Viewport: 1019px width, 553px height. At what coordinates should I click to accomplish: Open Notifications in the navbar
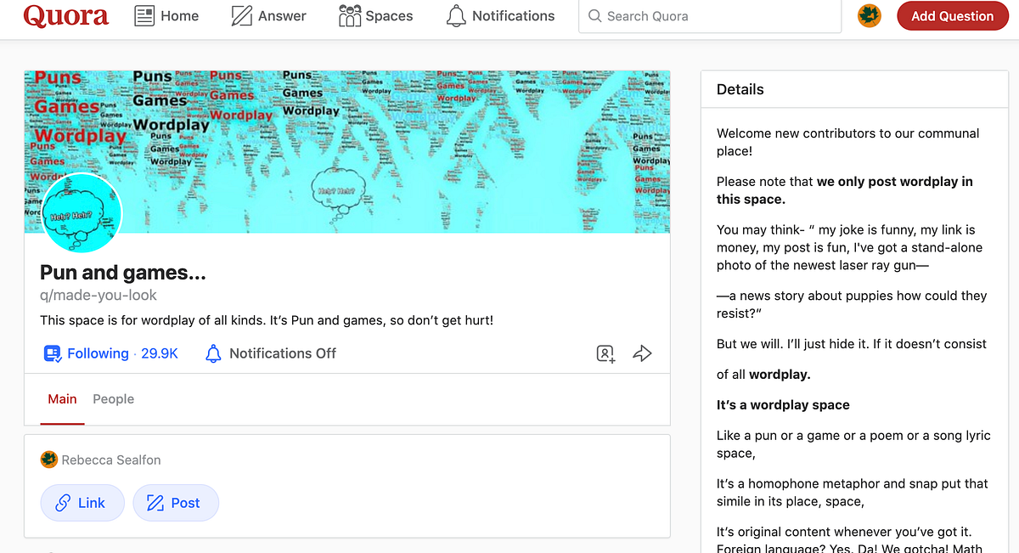(x=500, y=15)
